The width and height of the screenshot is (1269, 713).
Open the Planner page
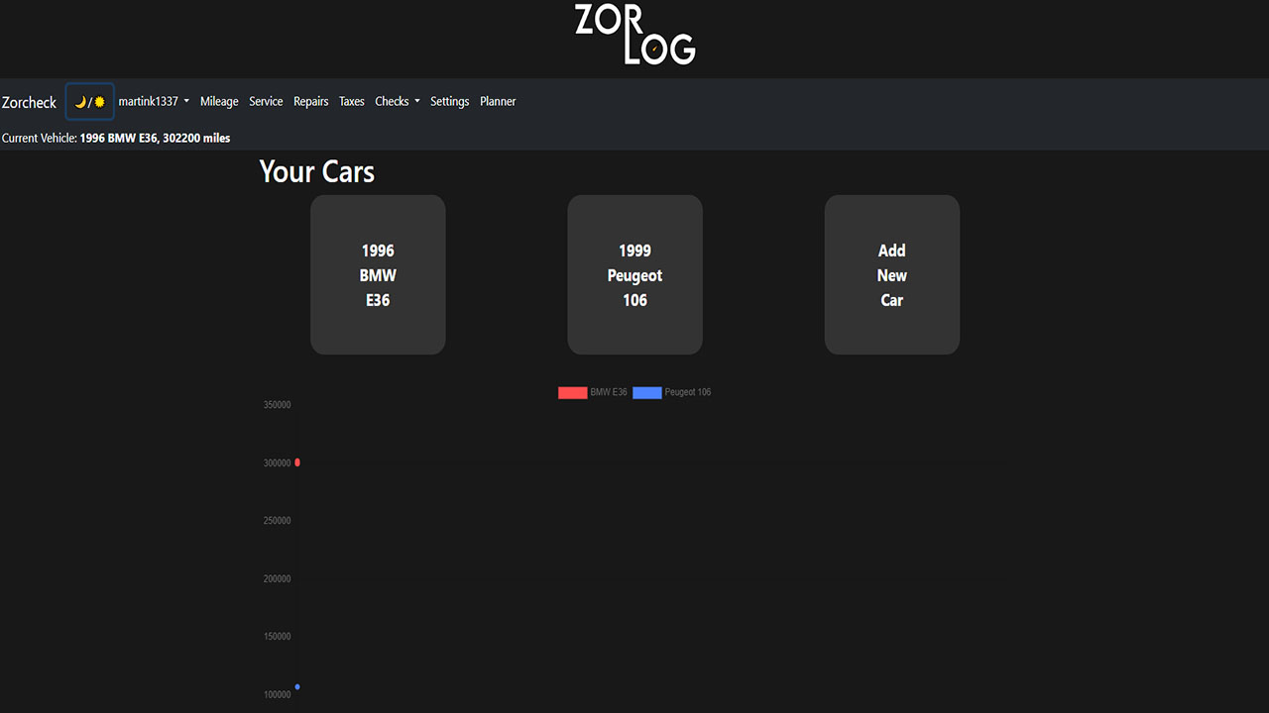tap(498, 101)
